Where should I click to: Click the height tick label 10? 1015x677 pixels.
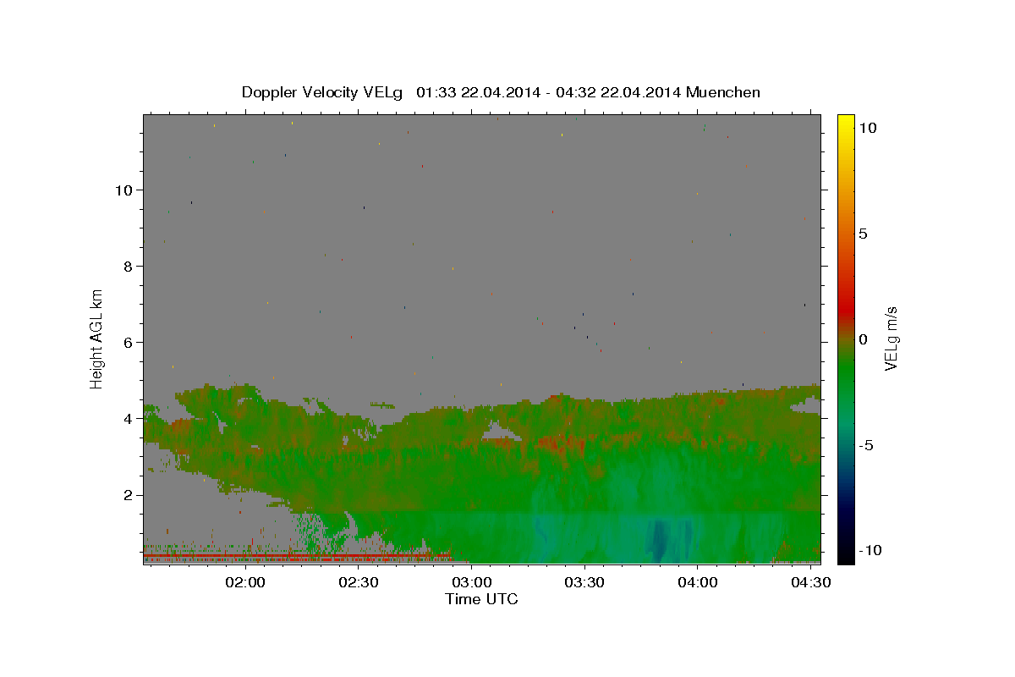click(x=124, y=190)
